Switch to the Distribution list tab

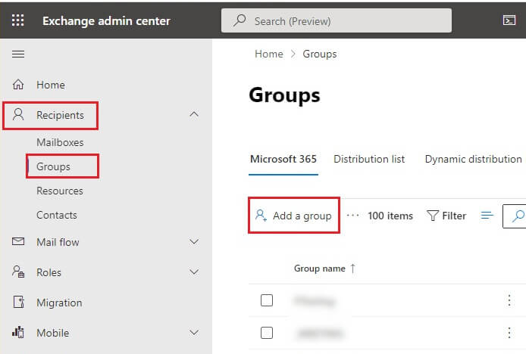pyautogui.click(x=369, y=159)
